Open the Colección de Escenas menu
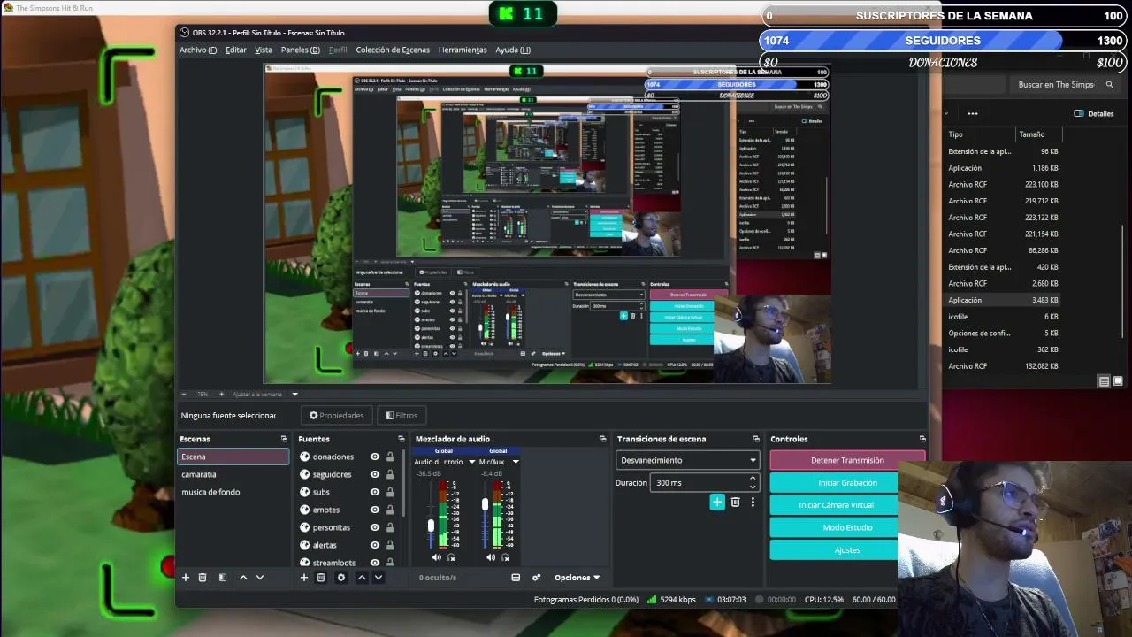 tap(393, 50)
